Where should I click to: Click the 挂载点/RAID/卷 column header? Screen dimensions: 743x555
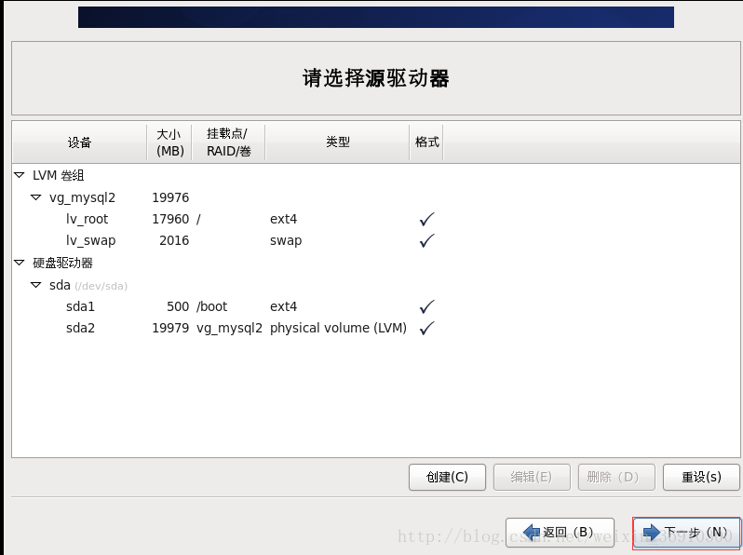228,142
